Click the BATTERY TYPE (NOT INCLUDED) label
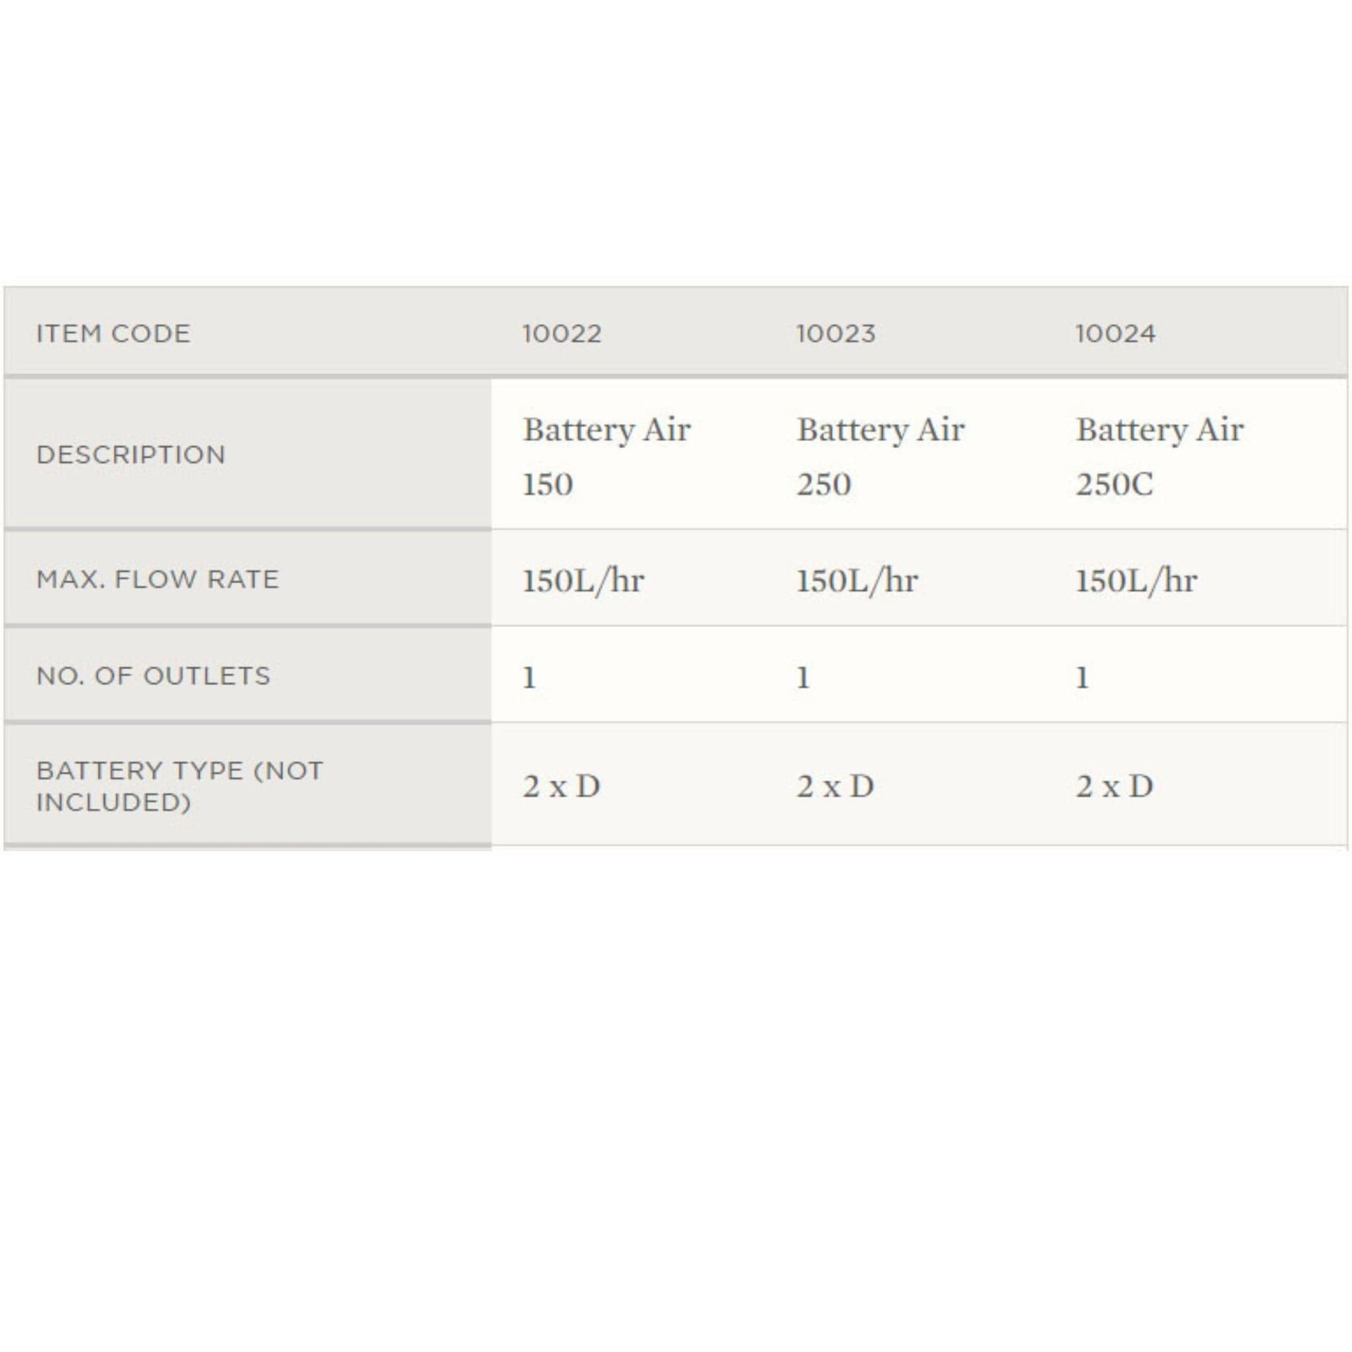This screenshot has width=1352, height=1352. point(179,786)
